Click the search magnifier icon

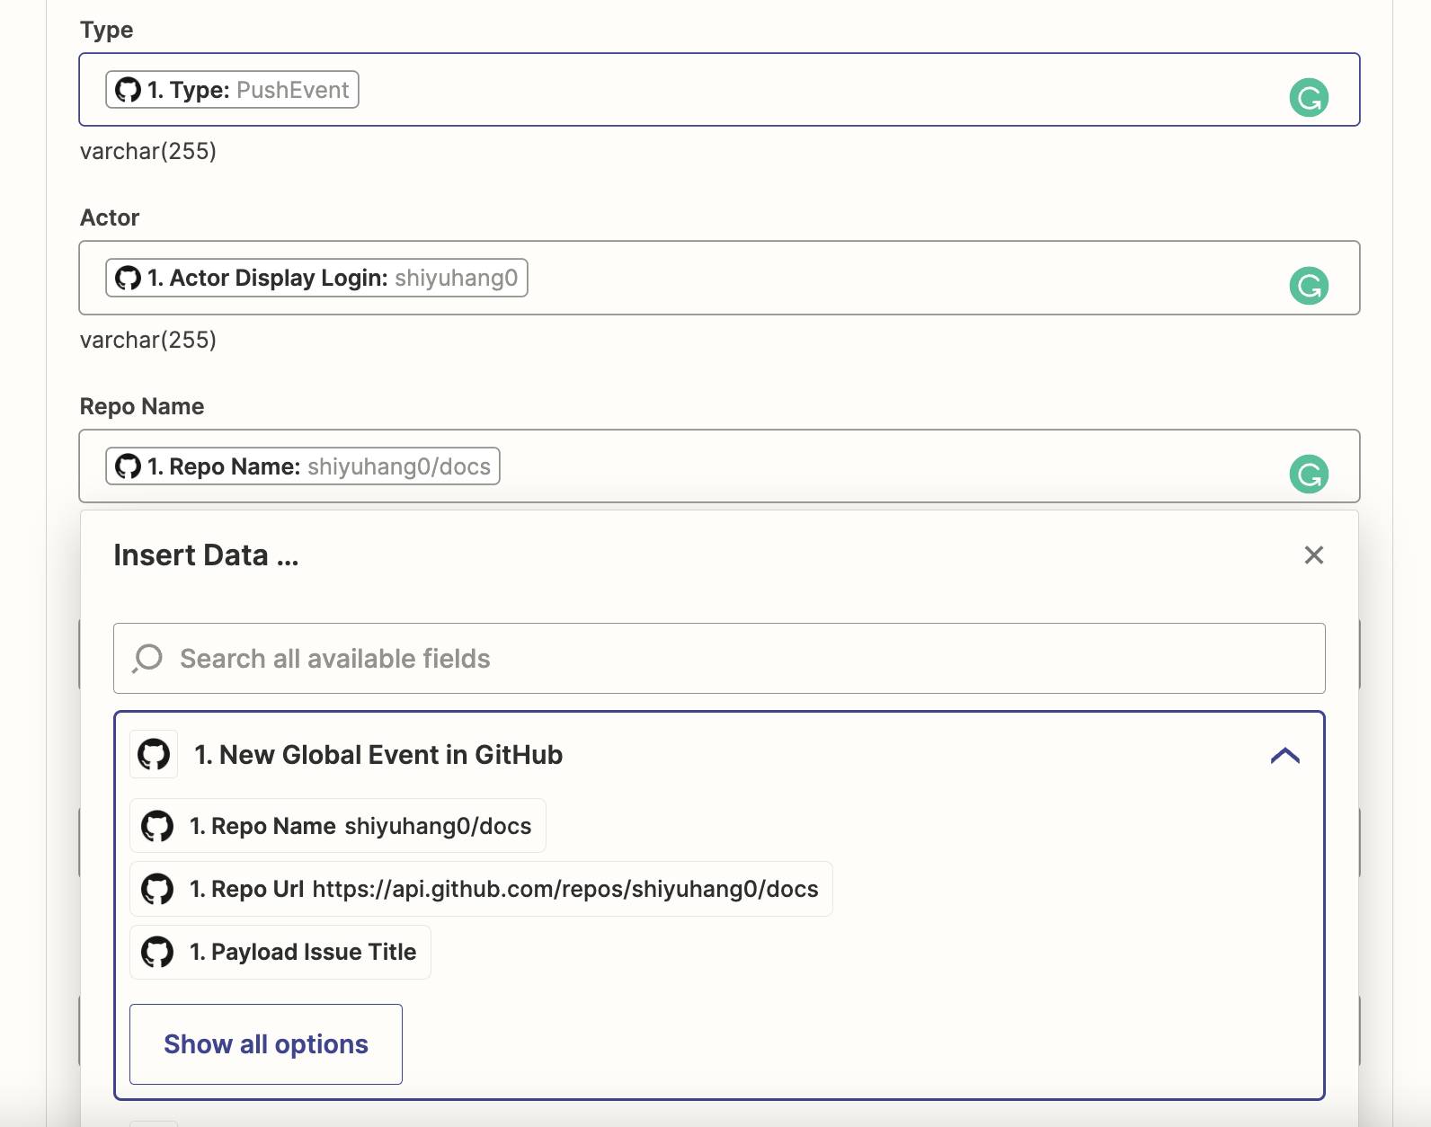pos(147,658)
